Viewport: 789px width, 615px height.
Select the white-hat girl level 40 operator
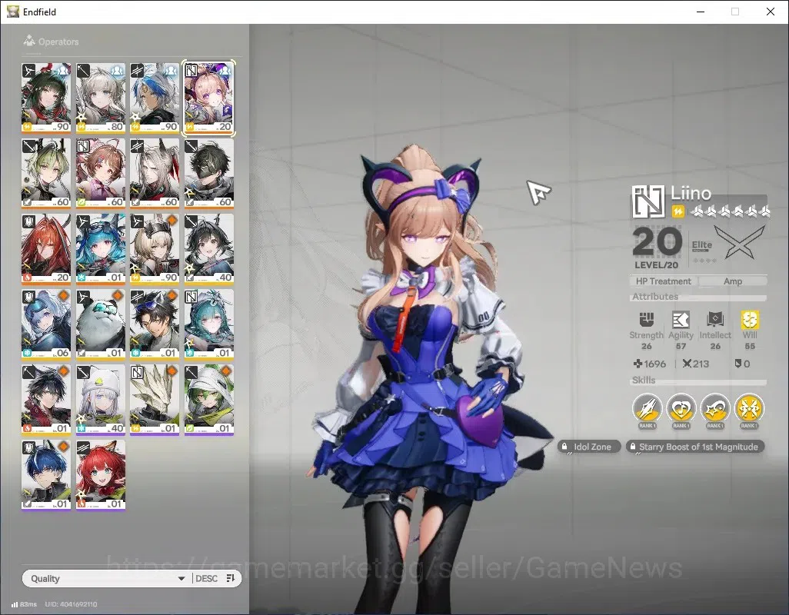pyautogui.click(x=101, y=400)
